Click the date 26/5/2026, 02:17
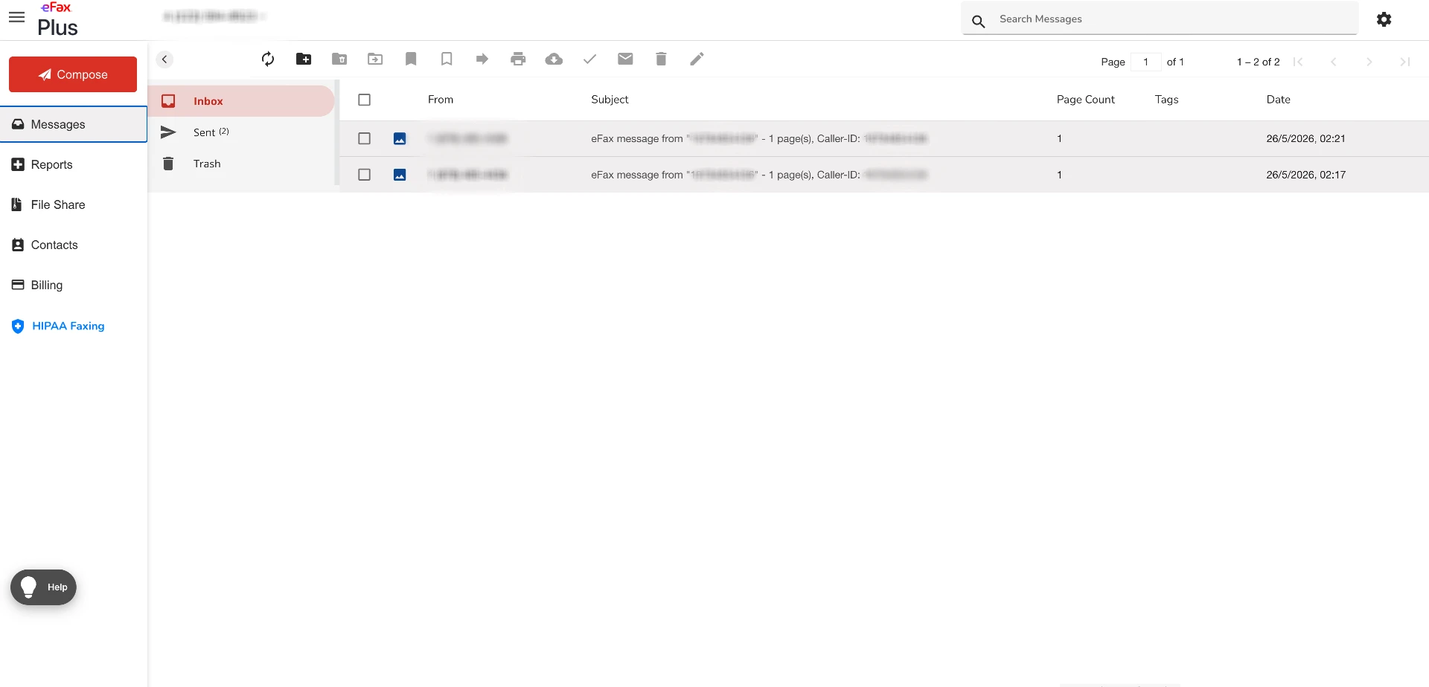The image size is (1429, 687). pos(1305,175)
